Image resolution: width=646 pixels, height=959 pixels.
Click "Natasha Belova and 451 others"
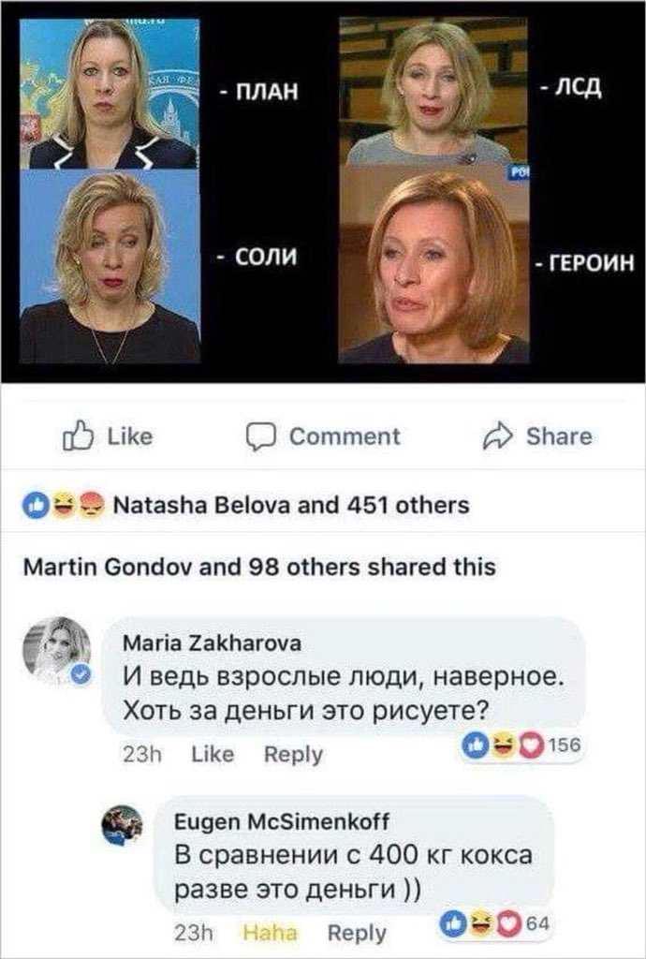click(x=290, y=506)
